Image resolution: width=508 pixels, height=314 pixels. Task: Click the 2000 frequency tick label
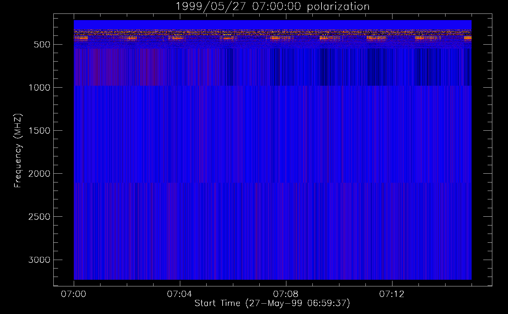point(39,174)
